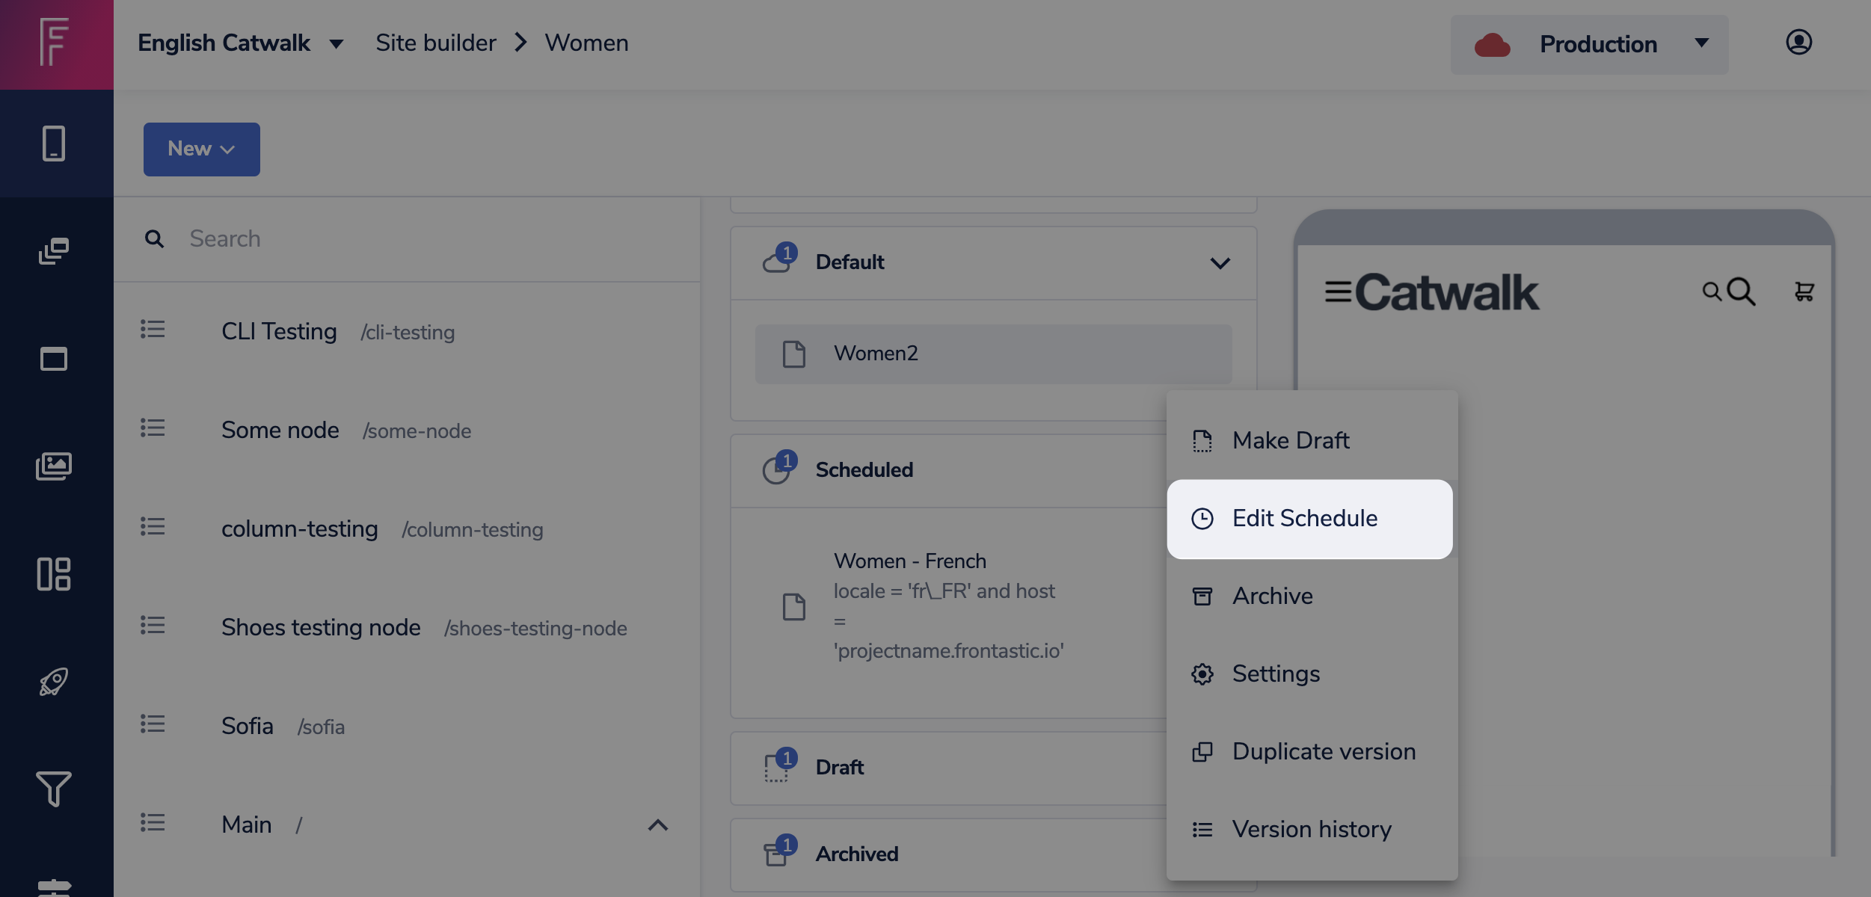Open the media gallery sidebar icon
This screenshot has width=1871, height=897.
(x=54, y=466)
